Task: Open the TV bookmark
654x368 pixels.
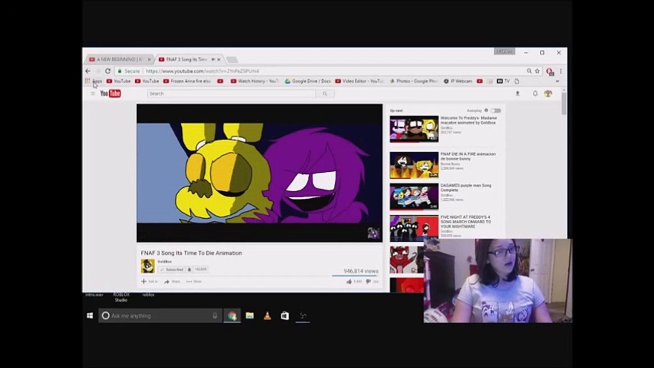Action: click(503, 81)
